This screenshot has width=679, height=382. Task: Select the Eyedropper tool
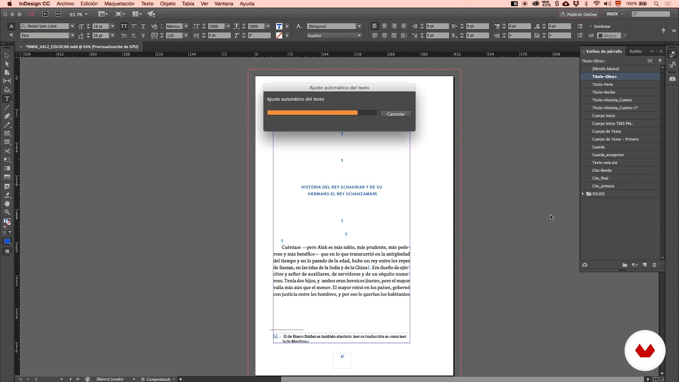click(x=7, y=195)
